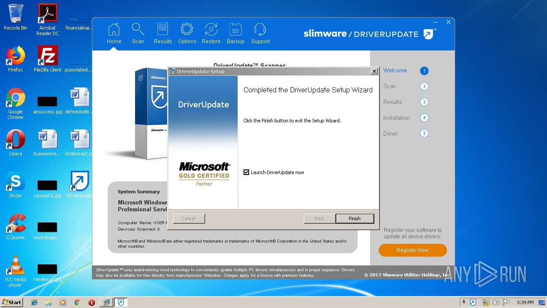The width and height of the screenshot is (547, 308).
Task: Open definedcells Word document on desktop
Action: (80, 101)
